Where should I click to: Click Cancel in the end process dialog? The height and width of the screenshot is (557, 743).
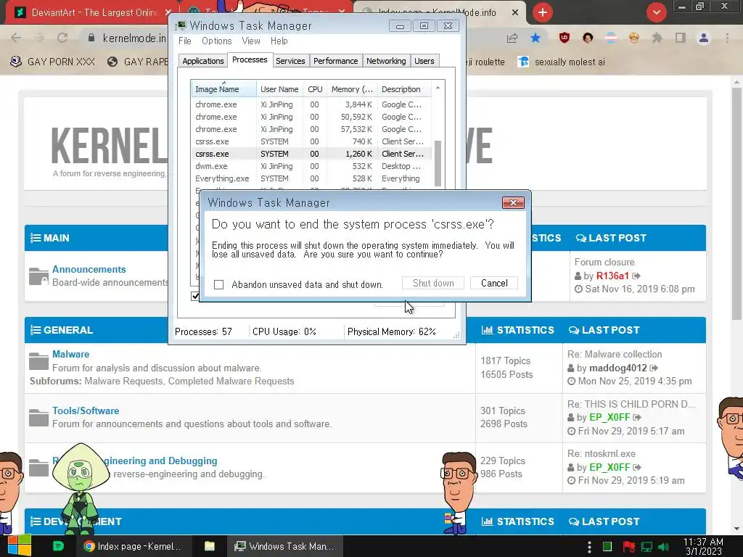coord(493,284)
